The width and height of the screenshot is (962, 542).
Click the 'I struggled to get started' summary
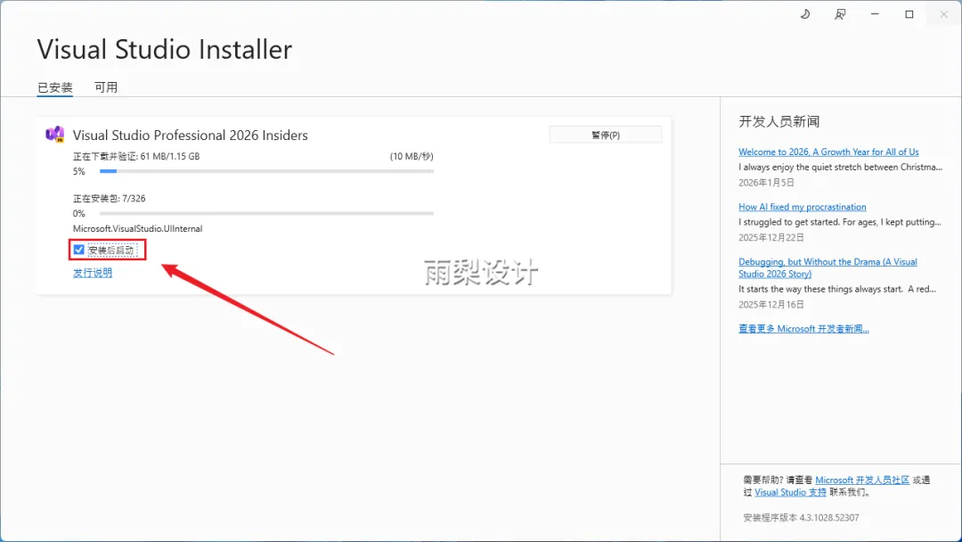[840, 222]
